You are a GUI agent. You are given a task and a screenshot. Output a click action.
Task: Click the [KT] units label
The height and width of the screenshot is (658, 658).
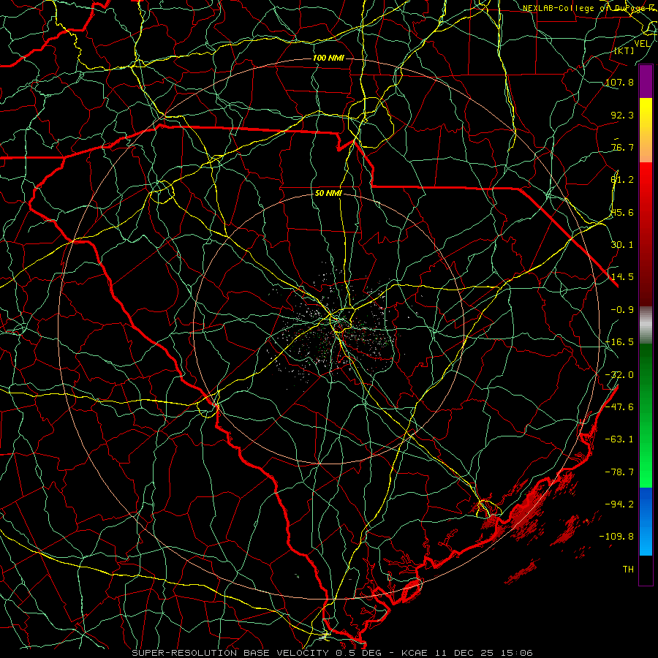point(624,50)
